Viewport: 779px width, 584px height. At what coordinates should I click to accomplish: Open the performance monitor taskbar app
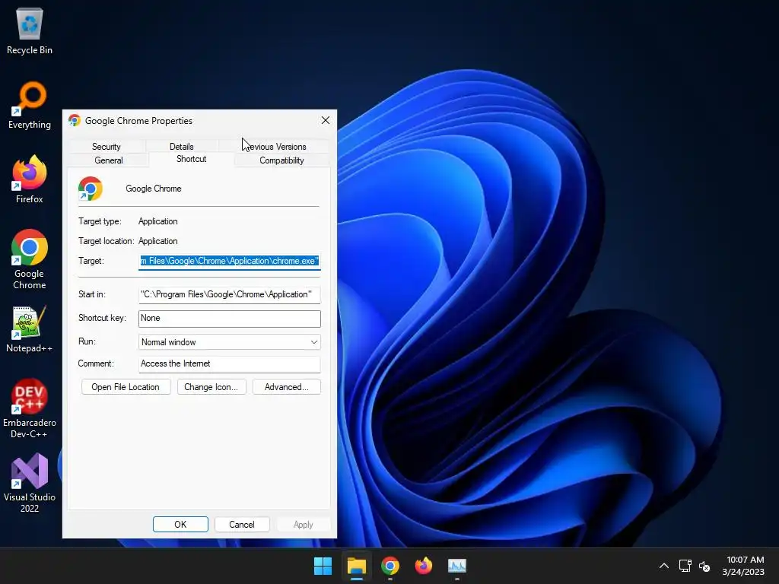(x=457, y=566)
